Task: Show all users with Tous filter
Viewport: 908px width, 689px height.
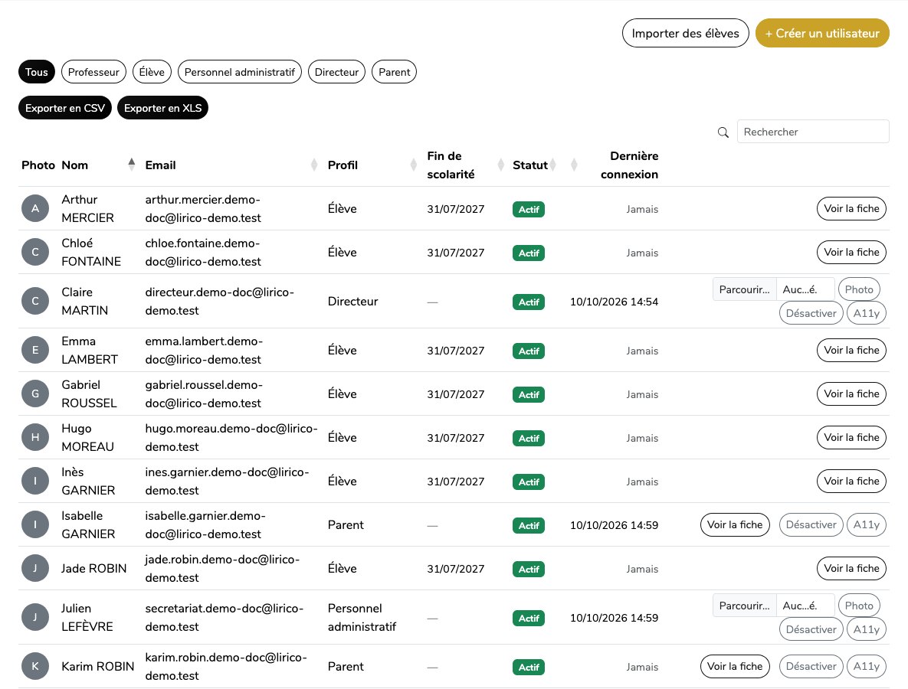Action: (x=37, y=72)
